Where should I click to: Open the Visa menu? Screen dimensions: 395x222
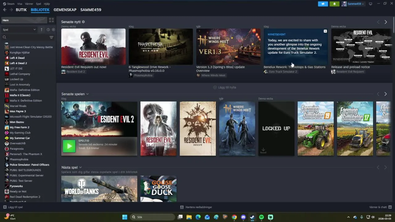[20, 4]
